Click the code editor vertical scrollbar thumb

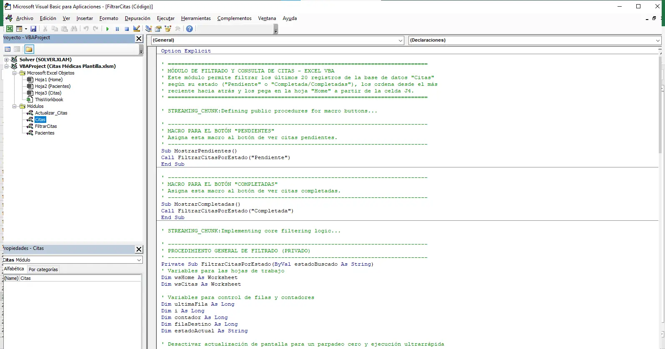pyautogui.click(x=660, y=104)
